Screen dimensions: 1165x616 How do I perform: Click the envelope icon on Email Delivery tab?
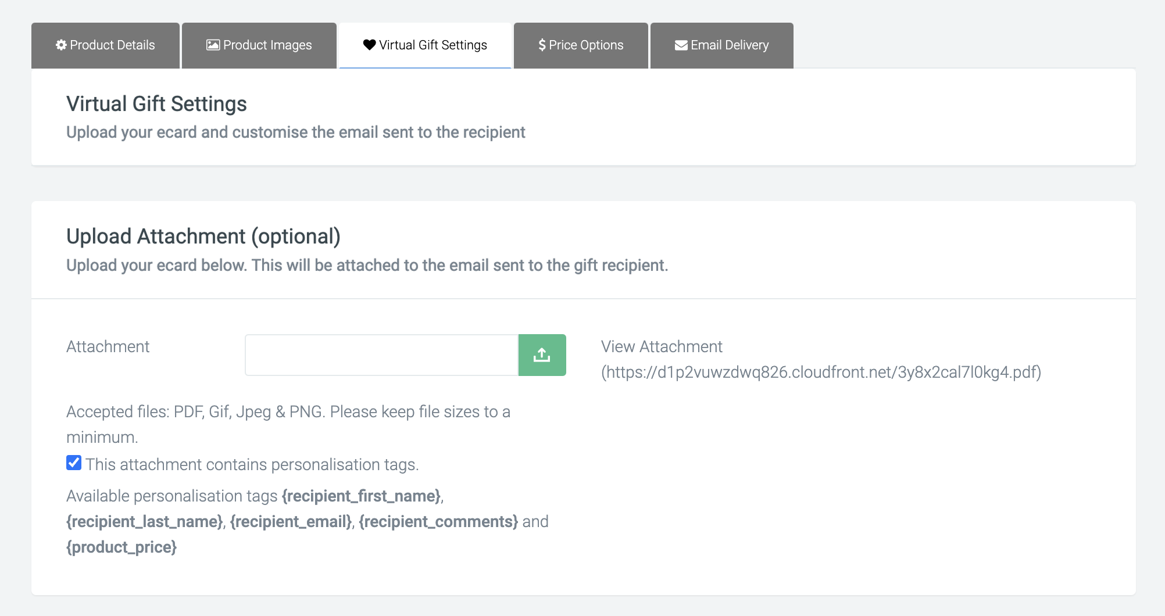pos(681,45)
